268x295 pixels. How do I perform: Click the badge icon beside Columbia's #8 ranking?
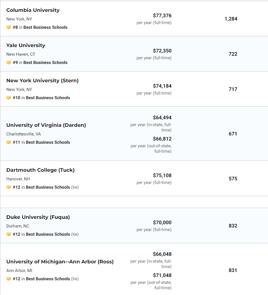click(x=9, y=27)
